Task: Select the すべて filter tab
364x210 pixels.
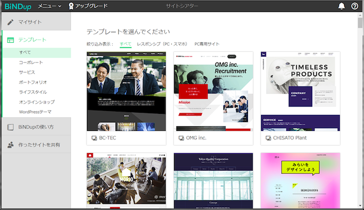Action: pos(125,44)
